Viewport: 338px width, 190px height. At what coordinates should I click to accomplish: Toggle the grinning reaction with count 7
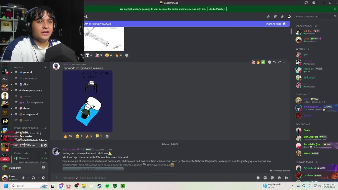[79, 136]
